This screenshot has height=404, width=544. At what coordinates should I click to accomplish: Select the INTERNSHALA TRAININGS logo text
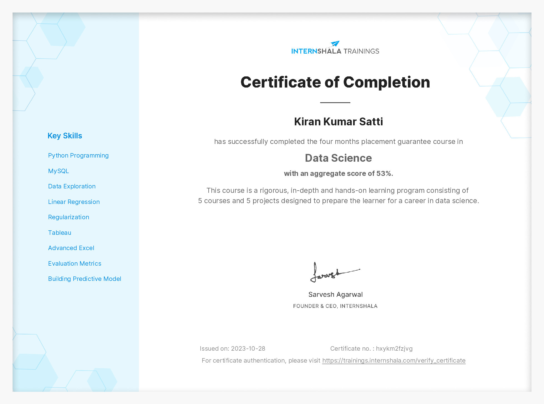tap(335, 51)
